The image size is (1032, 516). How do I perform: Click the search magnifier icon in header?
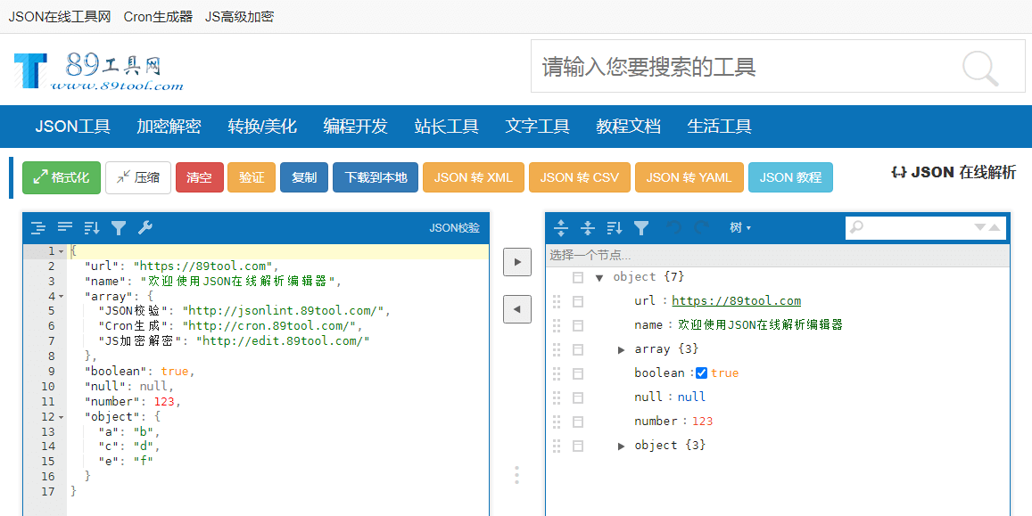point(980,68)
